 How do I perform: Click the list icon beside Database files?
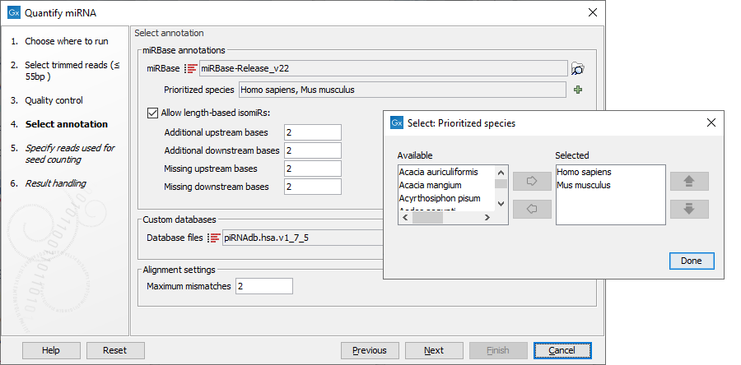tap(214, 238)
